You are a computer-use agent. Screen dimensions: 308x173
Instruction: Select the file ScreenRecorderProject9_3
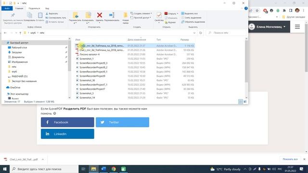93,63
